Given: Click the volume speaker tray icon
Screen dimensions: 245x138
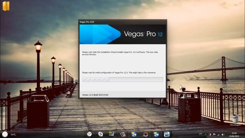Looking at the screenshot, I should click(223, 135).
